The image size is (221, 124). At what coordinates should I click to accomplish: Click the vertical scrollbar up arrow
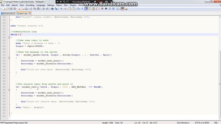[x=220, y=17]
